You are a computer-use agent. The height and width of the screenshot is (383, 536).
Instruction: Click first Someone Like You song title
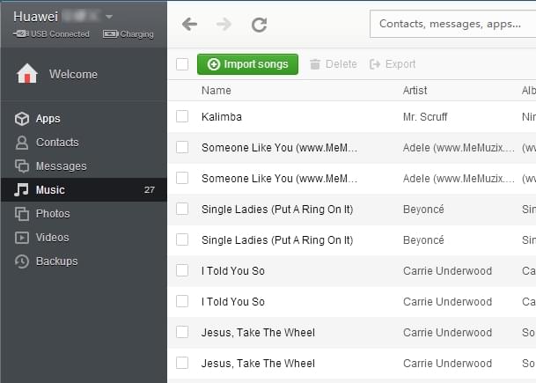coord(279,148)
